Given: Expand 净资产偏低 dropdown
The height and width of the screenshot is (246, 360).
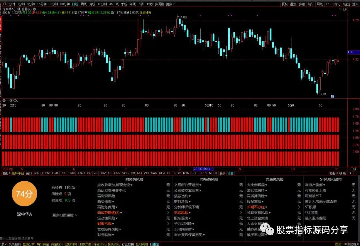Looking at the screenshot, I should coord(315,185).
